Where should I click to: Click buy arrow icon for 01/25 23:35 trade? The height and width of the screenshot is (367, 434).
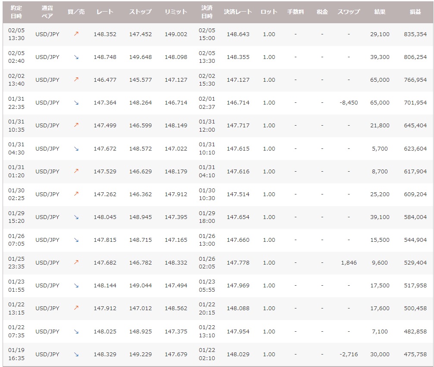pyautogui.click(x=76, y=262)
